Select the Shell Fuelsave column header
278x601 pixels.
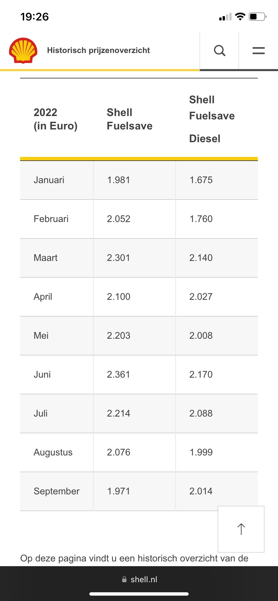(130, 119)
